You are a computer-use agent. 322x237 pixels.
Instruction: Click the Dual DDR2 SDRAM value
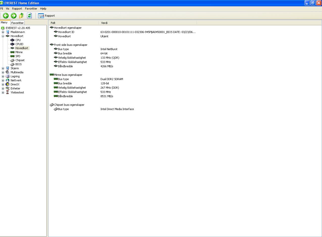click(x=112, y=79)
